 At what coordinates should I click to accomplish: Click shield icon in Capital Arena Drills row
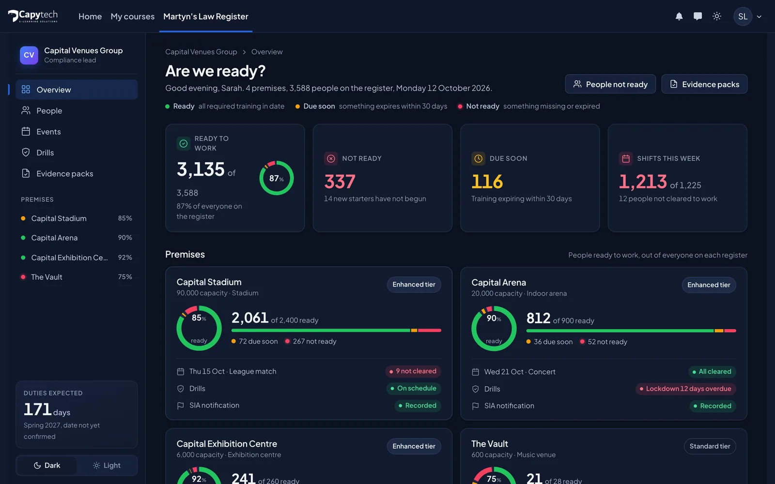(476, 389)
